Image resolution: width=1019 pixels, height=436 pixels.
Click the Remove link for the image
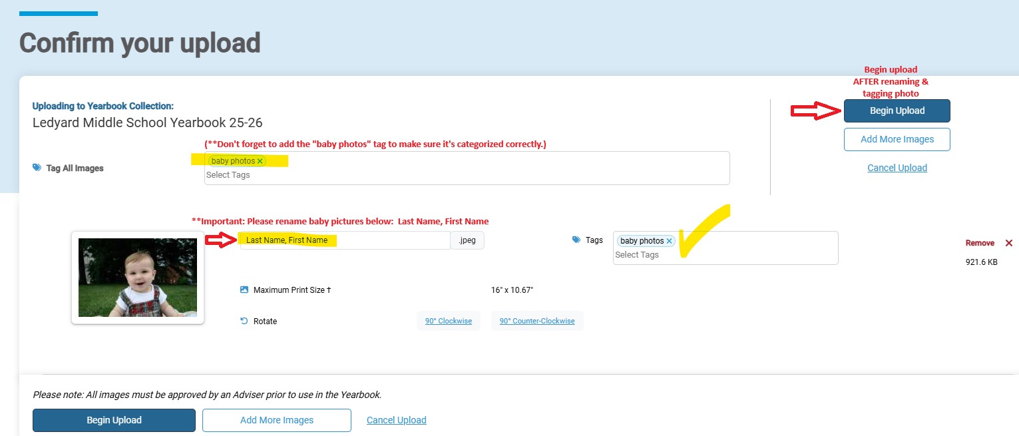click(979, 243)
